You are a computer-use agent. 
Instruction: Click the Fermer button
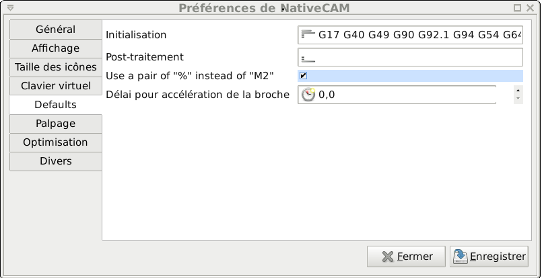click(406, 257)
